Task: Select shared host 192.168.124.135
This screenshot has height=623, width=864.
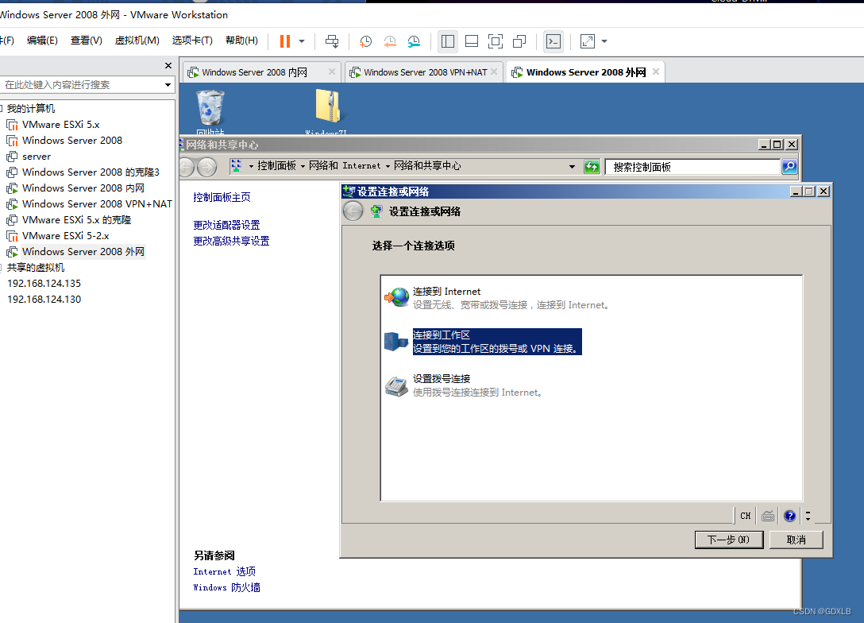Action: (x=44, y=284)
